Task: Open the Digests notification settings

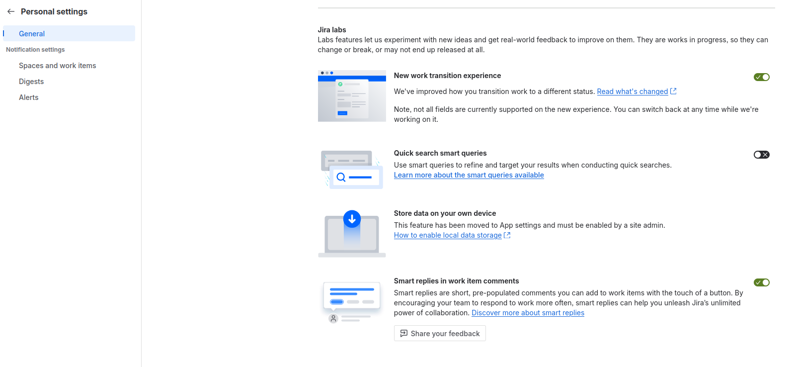Action: 31,81
